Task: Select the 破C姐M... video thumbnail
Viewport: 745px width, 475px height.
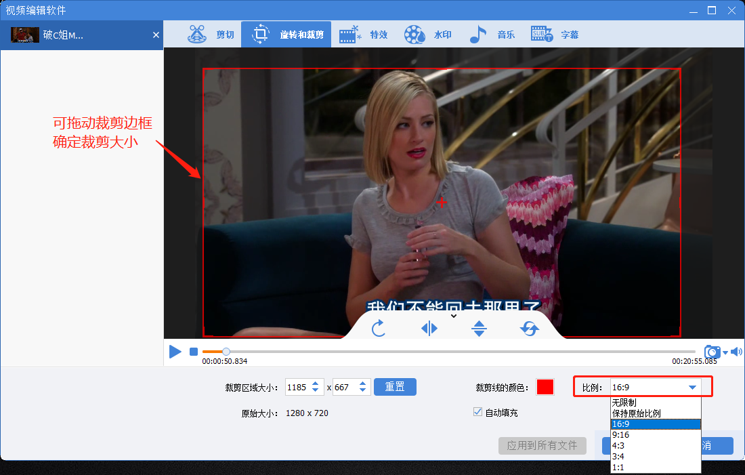Action: point(24,35)
